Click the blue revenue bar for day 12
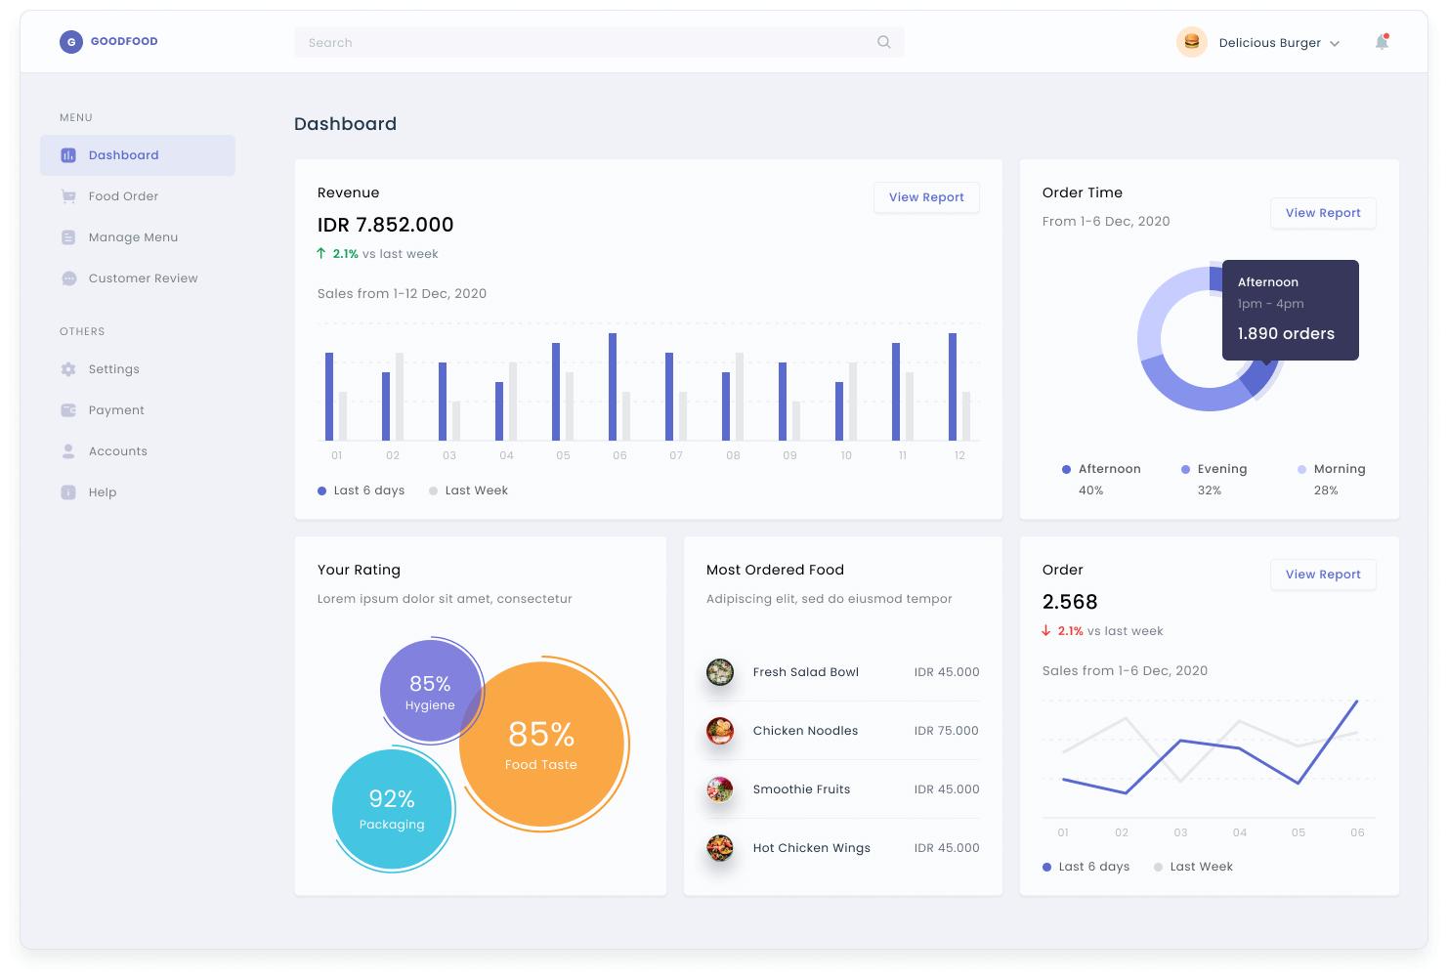The height and width of the screenshot is (979, 1448). tap(953, 387)
